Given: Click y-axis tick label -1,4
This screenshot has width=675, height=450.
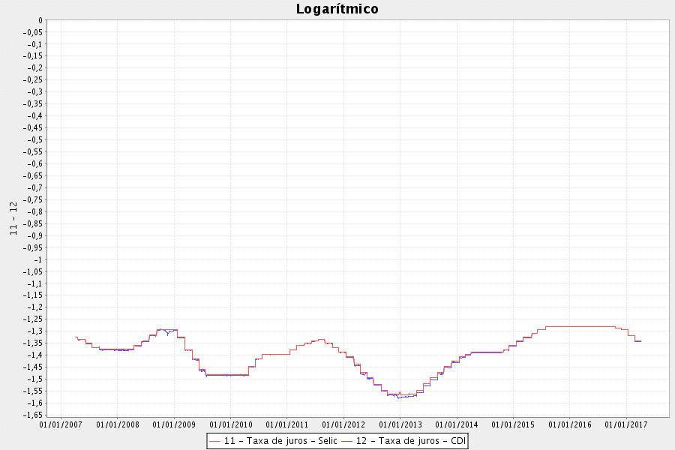Looking at the screenshot, I should (34, 355).
